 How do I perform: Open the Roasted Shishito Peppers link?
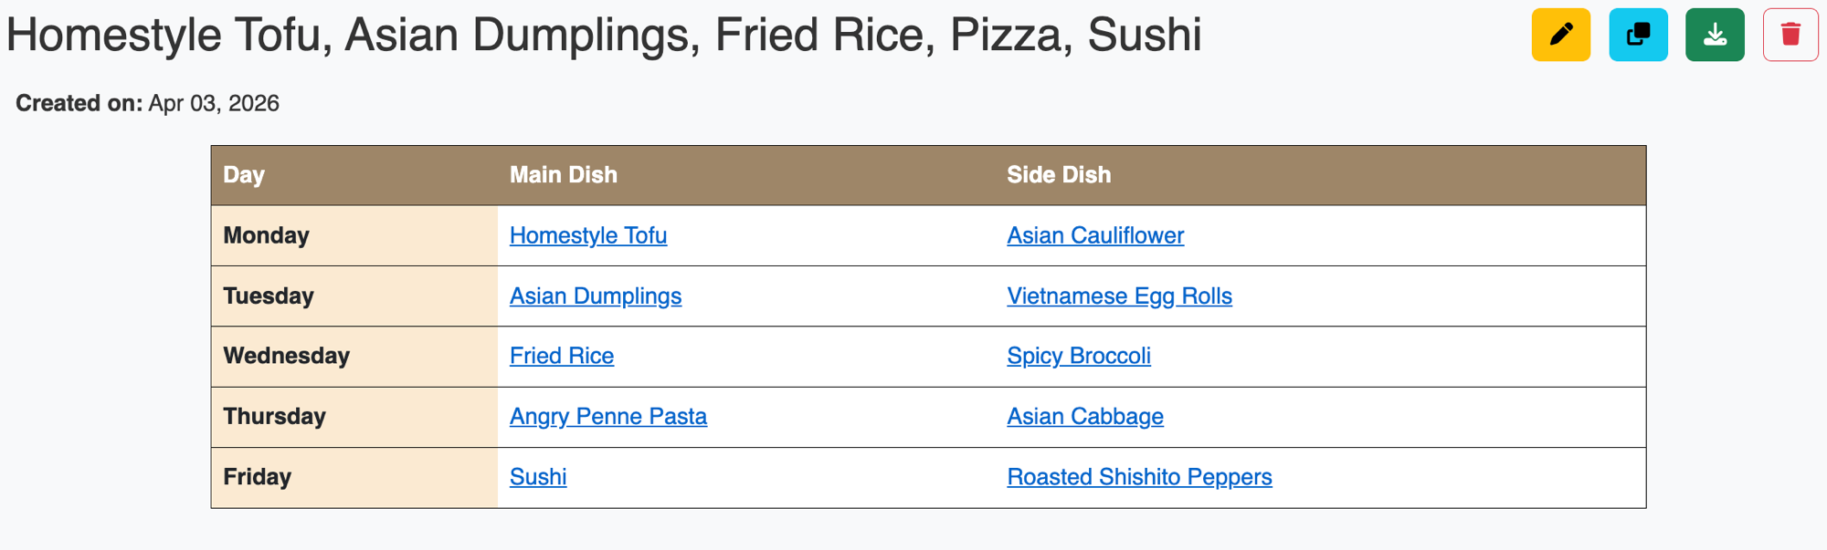pos(1139,477)
